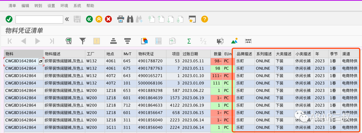Open the 环境 menu
Image resolution: width=362 pixels, height=133 pixels.
(x=64, y=6)
